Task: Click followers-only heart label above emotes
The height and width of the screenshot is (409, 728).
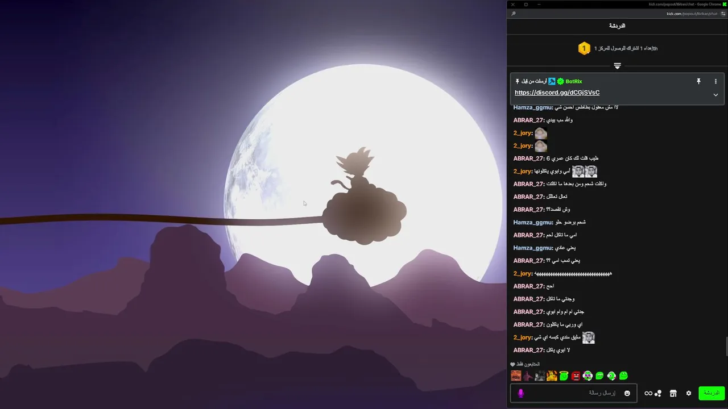Action: pos(525,364)
